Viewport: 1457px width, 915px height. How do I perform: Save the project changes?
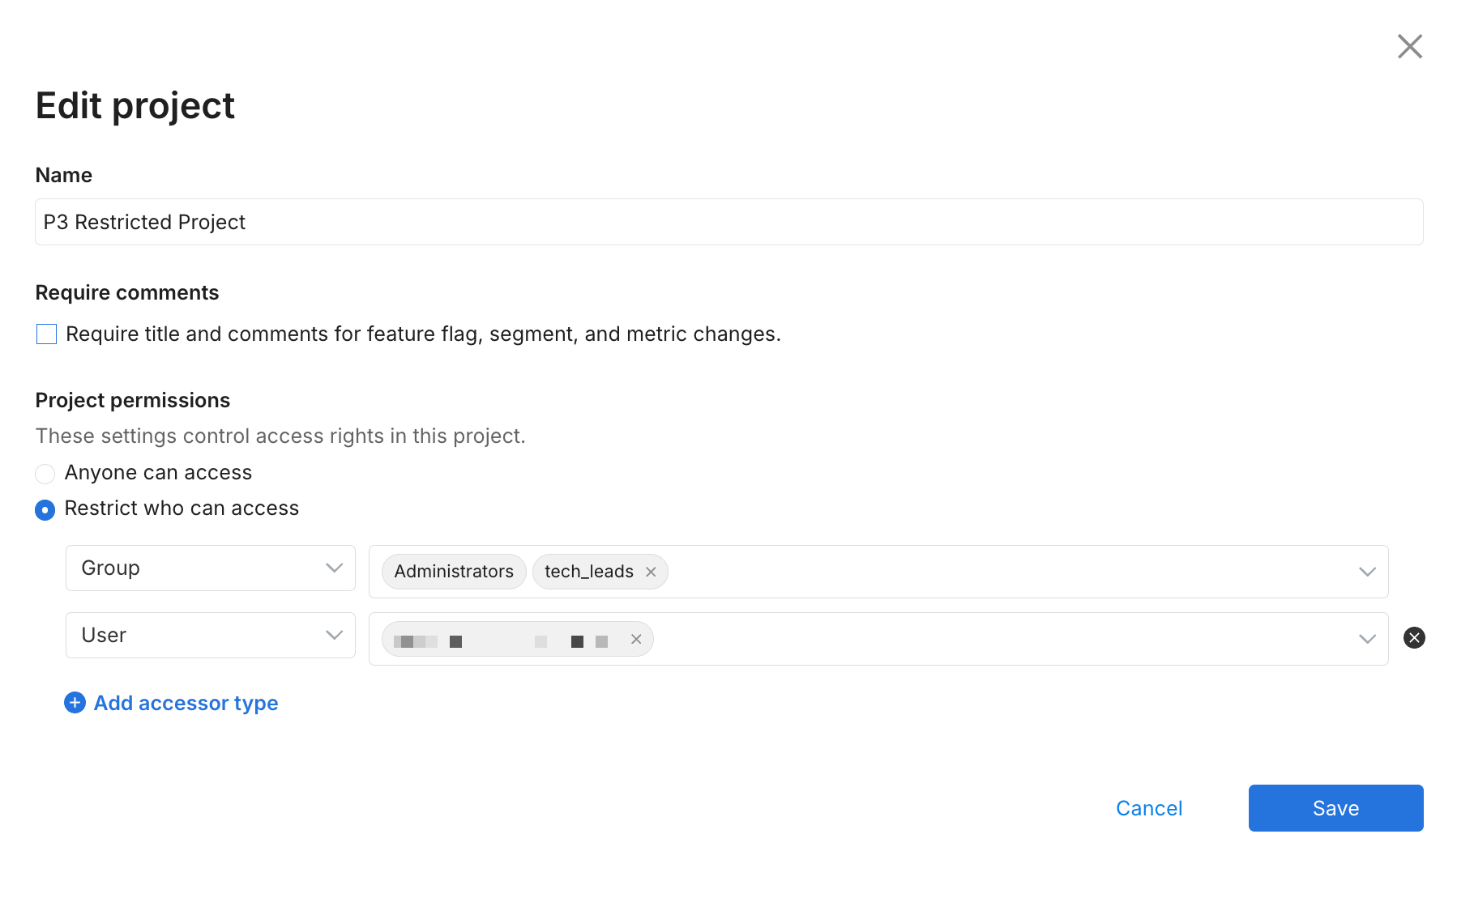click(1335, 808)
